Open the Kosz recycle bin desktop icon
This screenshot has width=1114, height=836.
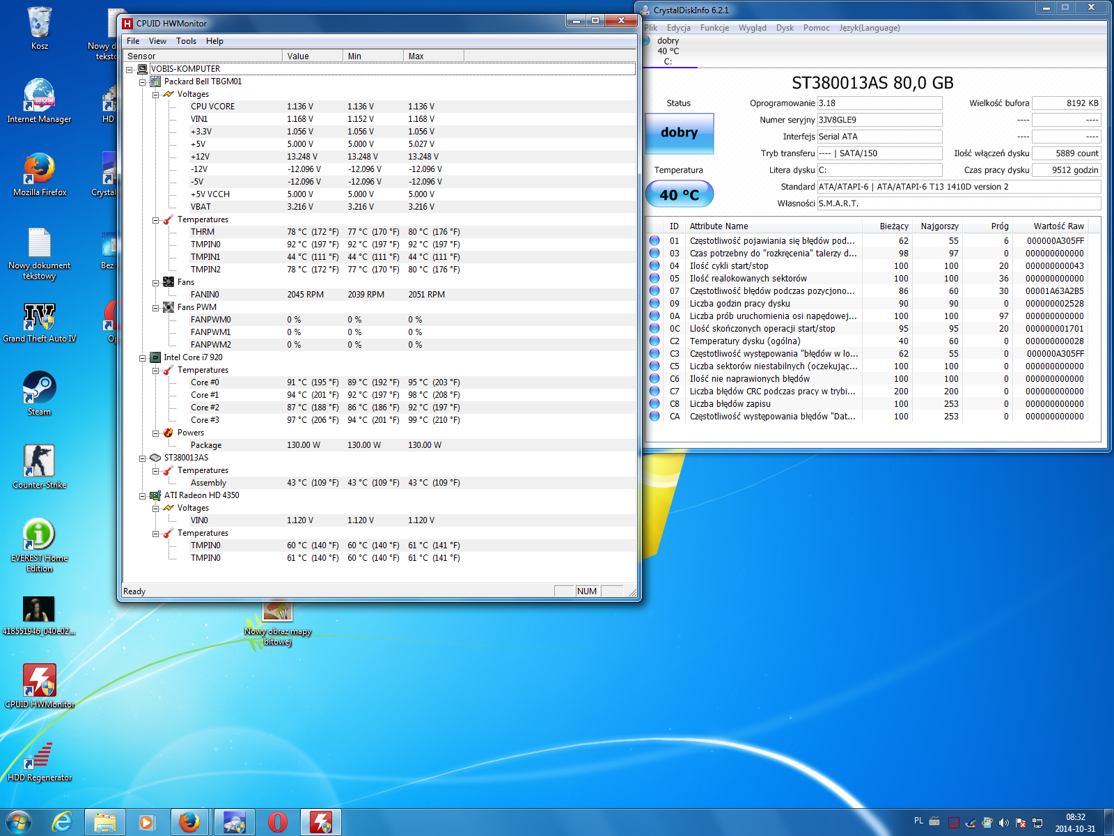click(x=40, y=29)
